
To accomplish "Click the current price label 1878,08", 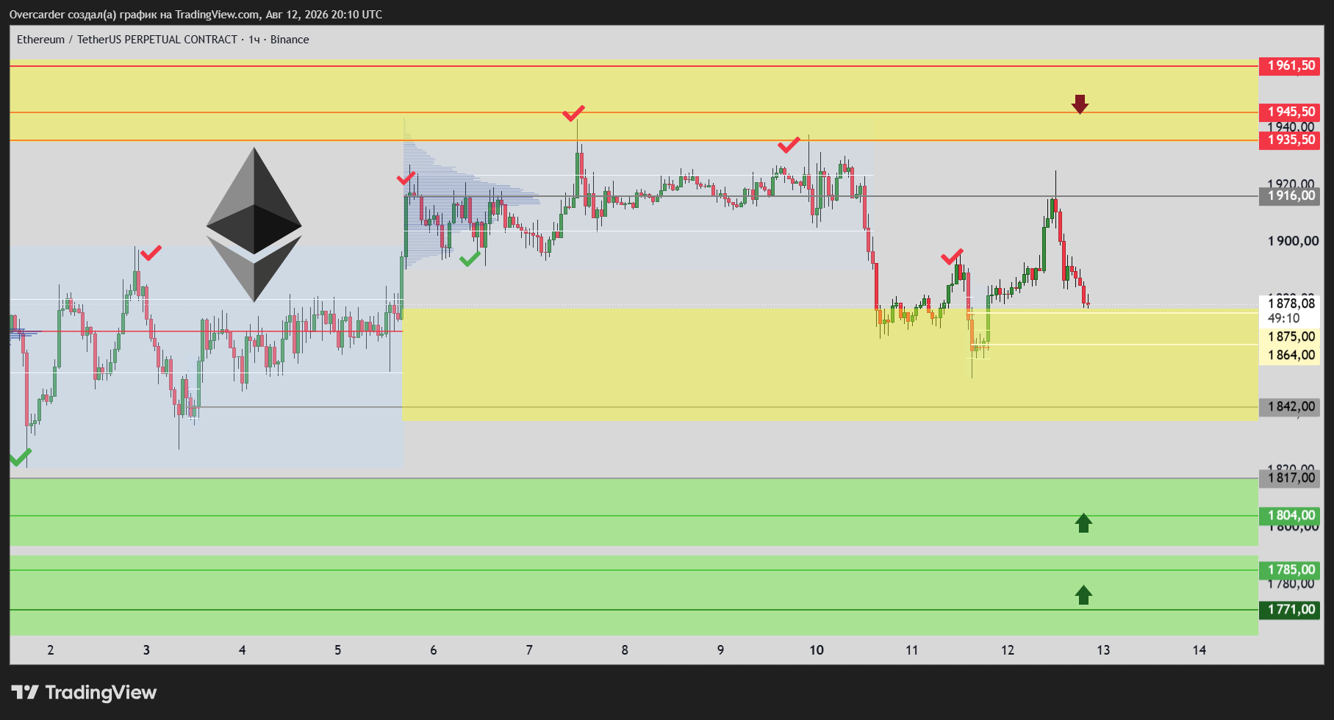I will (x=1291, y=303).
